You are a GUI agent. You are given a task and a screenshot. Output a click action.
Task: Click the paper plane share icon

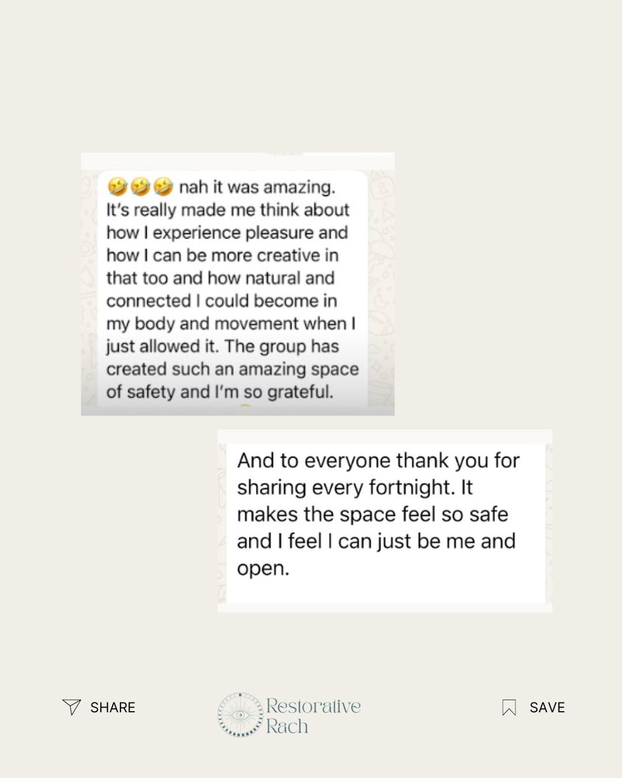click(71, 707)
